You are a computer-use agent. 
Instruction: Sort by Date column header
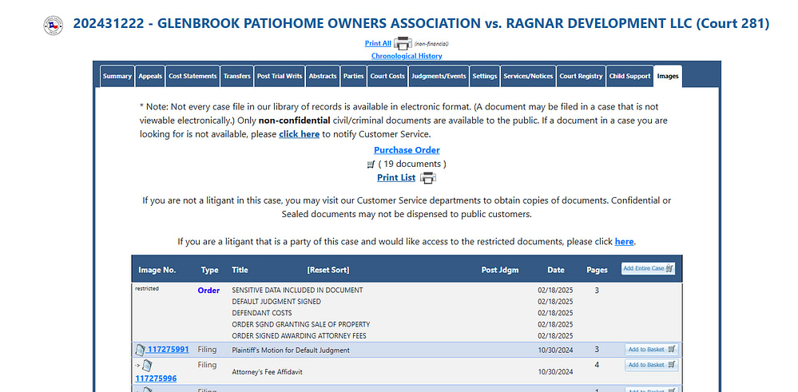[556, 270]
